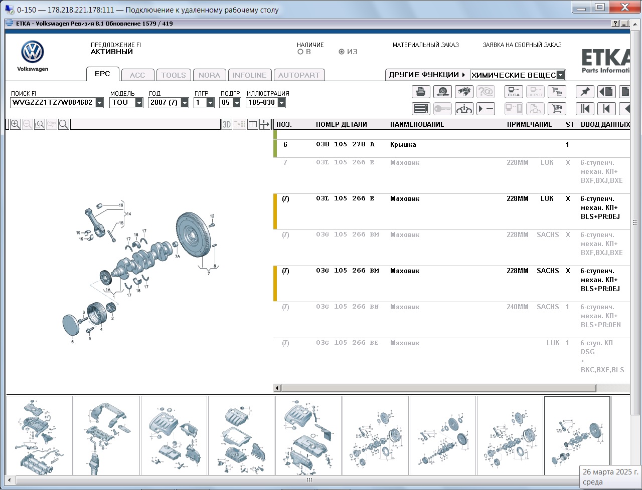Image resolution: width=642 pixels, height=490 pixels.
Task: Click the triangle and dash icon
Action: 486,108
